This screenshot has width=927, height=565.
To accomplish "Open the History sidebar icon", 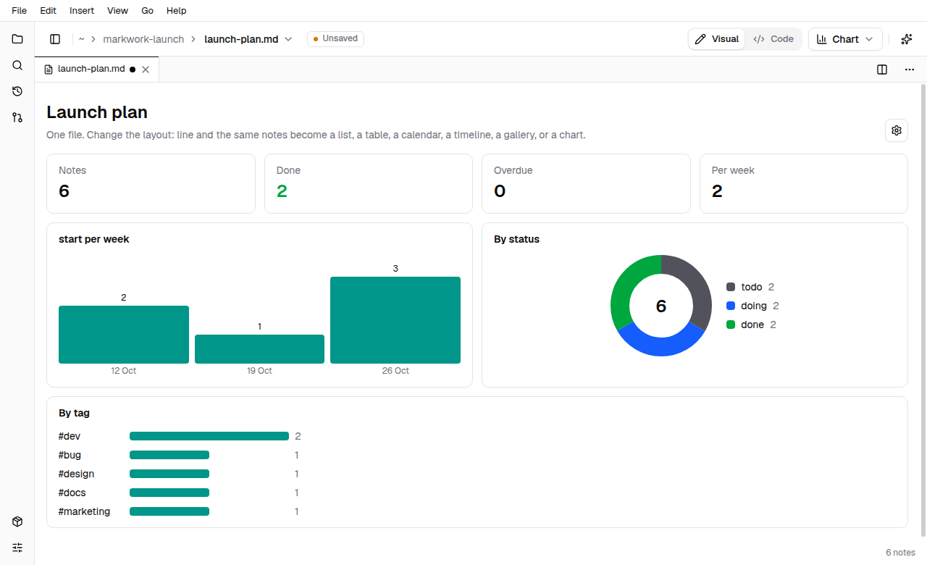I will coord(17,91).
